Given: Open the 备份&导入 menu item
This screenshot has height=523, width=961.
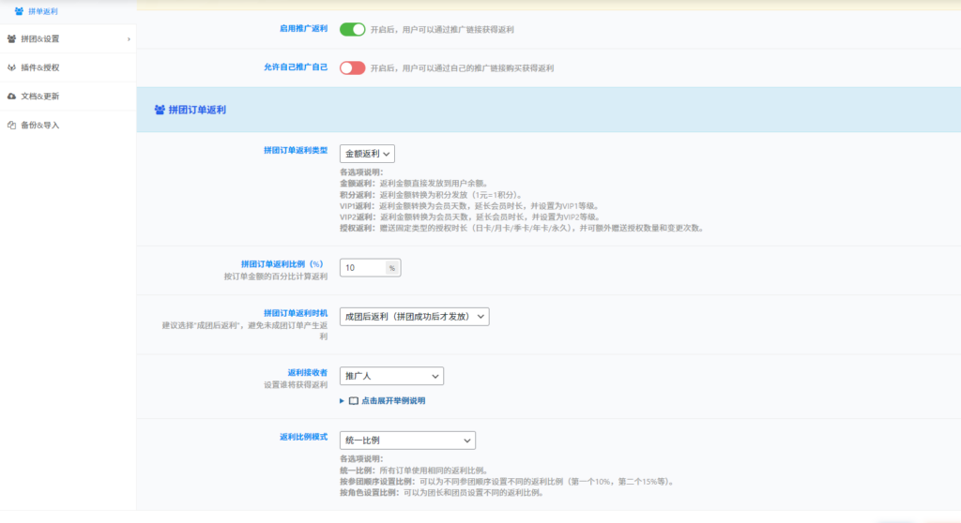Looking at the screenshot, I should pos(68,125).
